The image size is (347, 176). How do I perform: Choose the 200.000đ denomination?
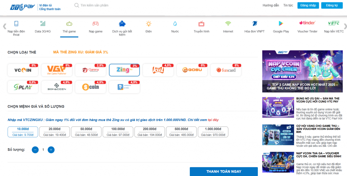pos(149,132)
